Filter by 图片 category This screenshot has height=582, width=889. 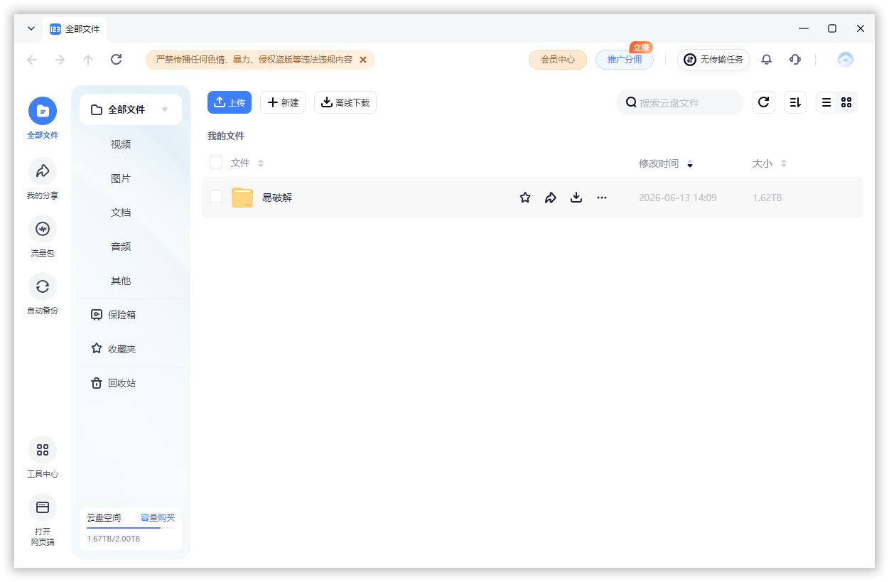121,178
